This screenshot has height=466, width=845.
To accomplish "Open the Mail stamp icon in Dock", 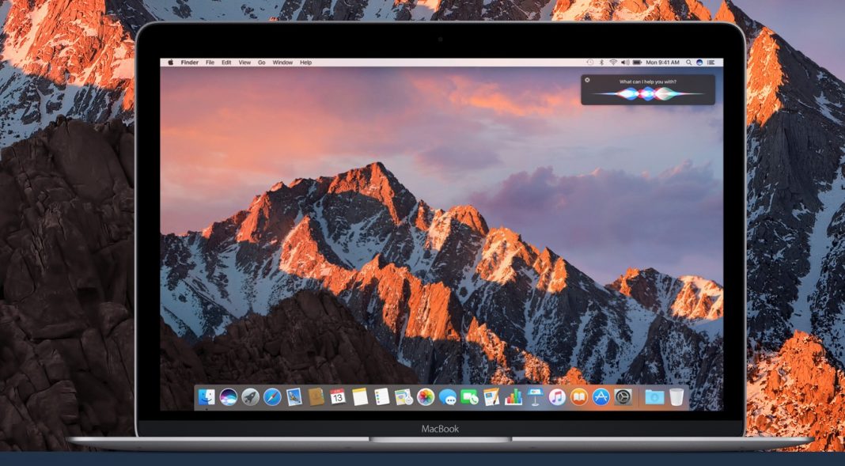I will click(x=294, y=397).
